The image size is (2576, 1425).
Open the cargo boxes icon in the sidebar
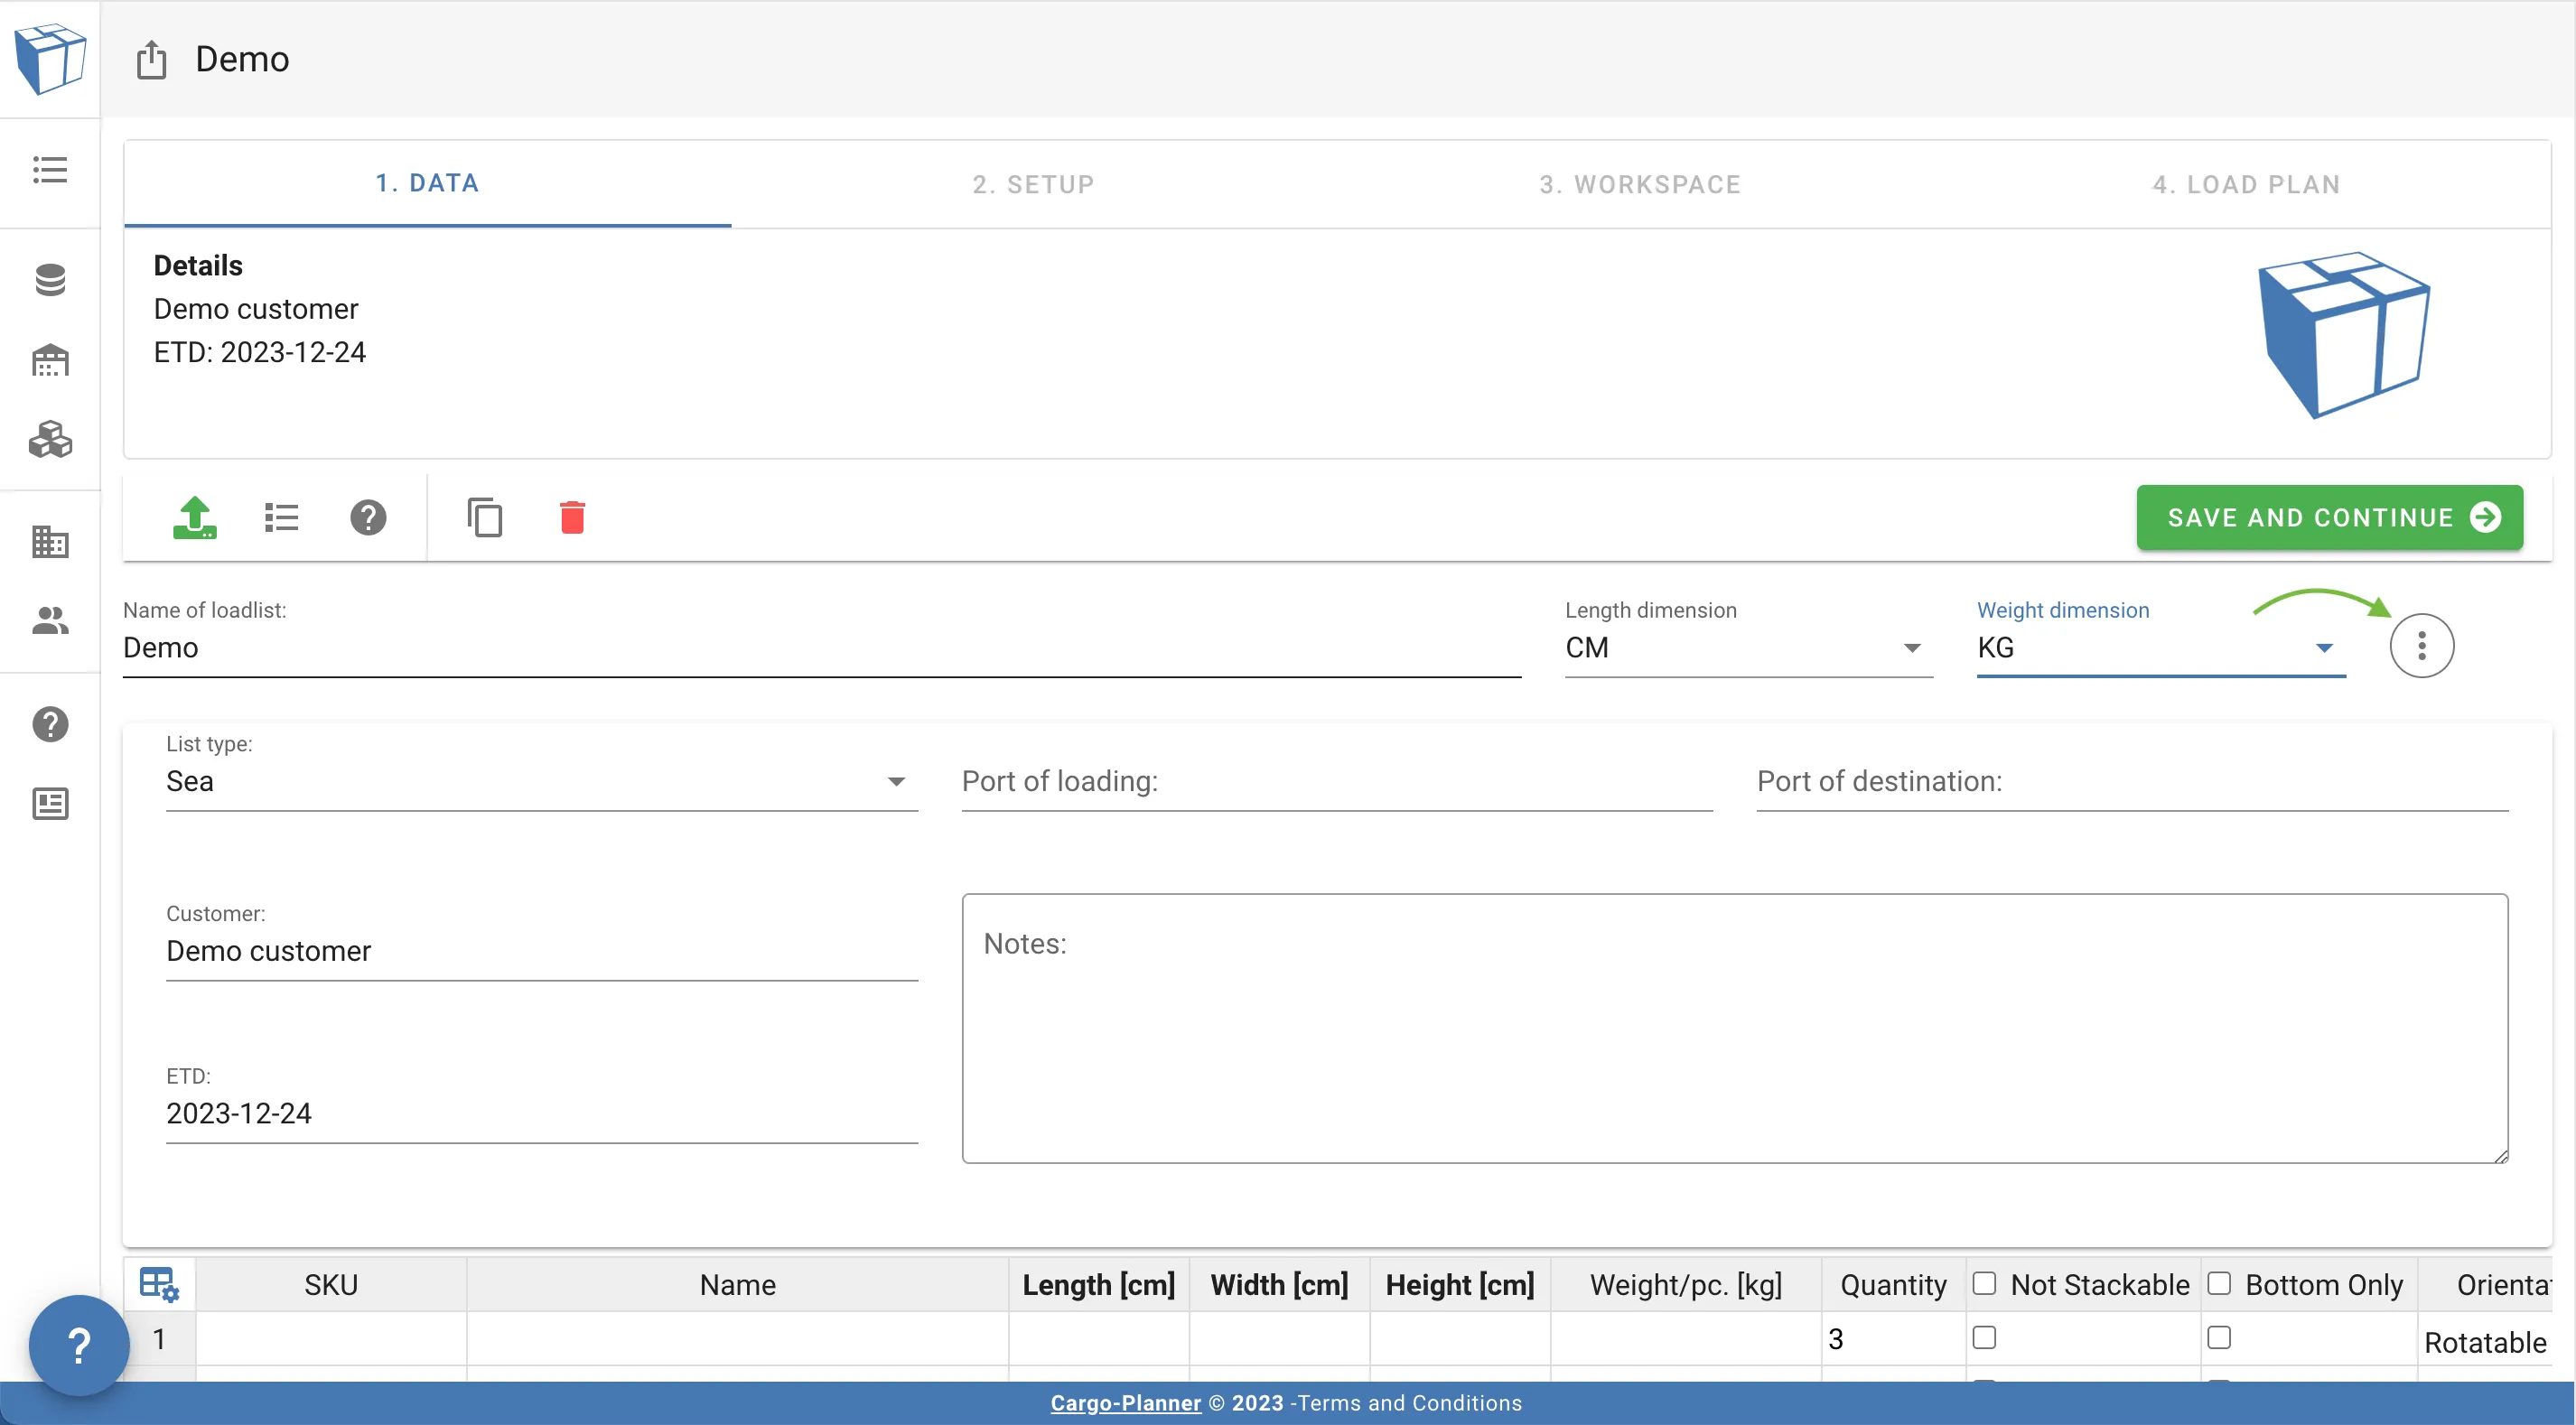(49, 440)
